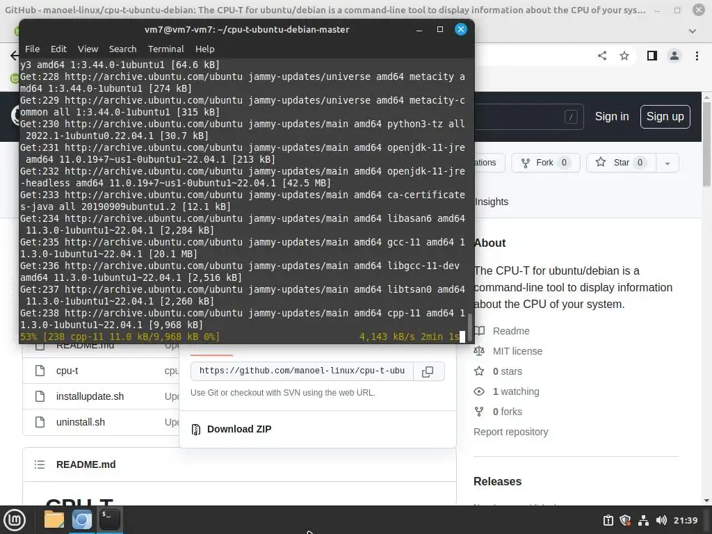Toggle the browser side panel icon
The image size is (712, 534).
click(652, 56)
